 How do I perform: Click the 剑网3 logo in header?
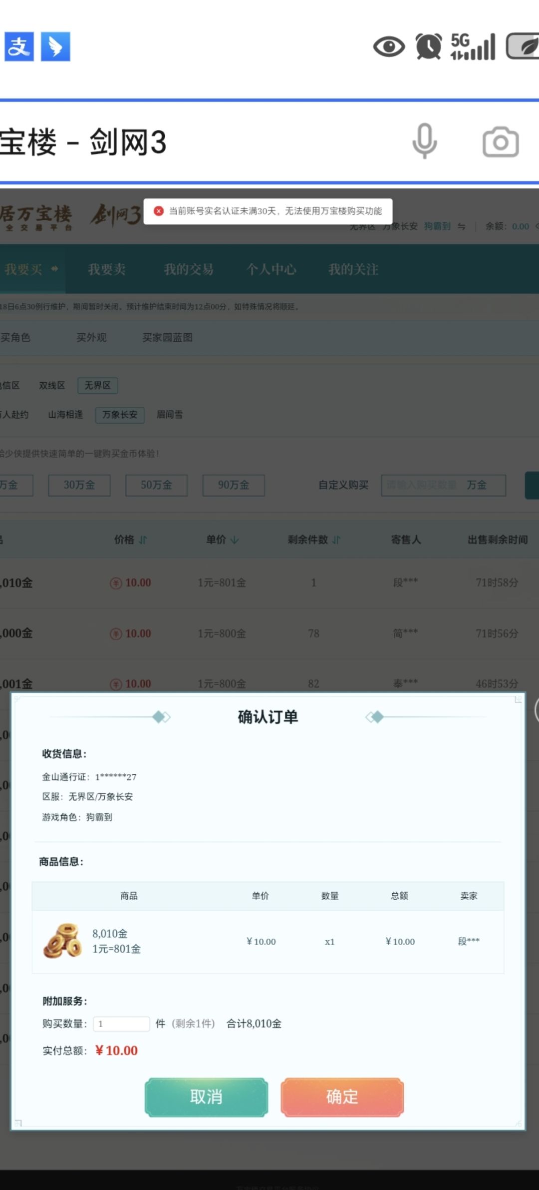(x=116, y=215)
